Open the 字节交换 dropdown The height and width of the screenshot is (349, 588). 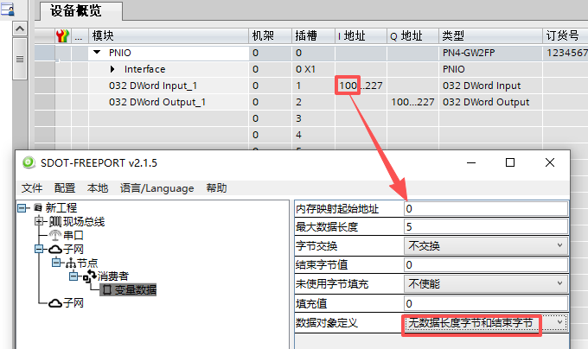[560, 246]
